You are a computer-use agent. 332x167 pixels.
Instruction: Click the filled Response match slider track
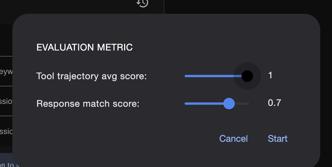click(x=204, y=103)
